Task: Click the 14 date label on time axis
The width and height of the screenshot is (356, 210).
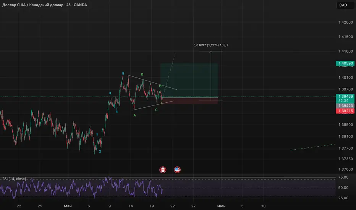Action: click(131, 206)
